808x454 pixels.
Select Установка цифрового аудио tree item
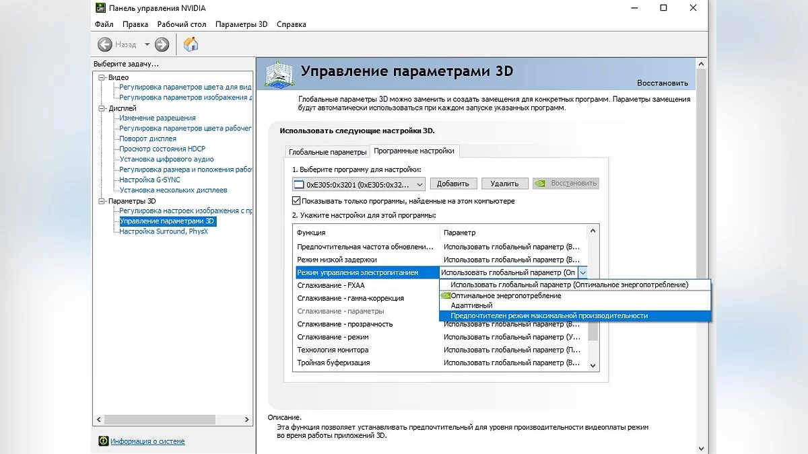[166, 159]
